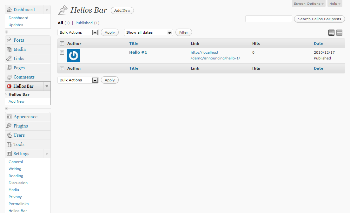Click the red Hellos Bar menu icon
350x213 pixels.
[x=9, y=86]
